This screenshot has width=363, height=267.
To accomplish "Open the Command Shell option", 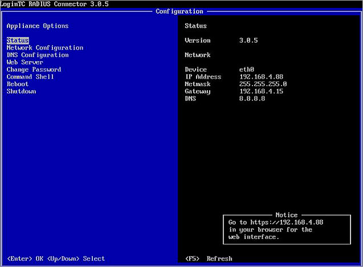I will click(x=30, y=76).
